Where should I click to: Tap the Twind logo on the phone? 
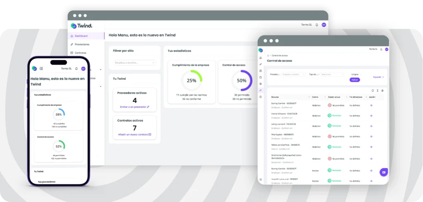pyautogui.click(x=34, y=68)
